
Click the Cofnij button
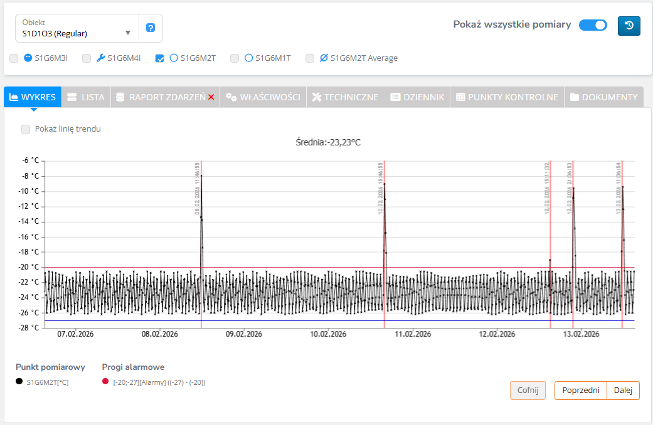(x=528, y=391)
